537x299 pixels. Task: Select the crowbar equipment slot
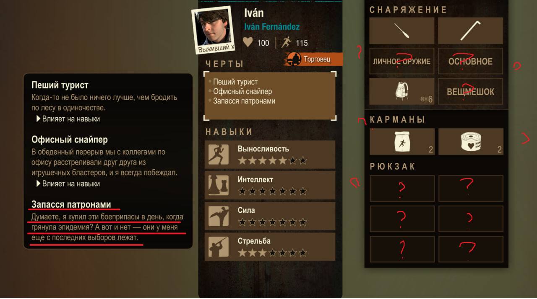tap(470, 31)
